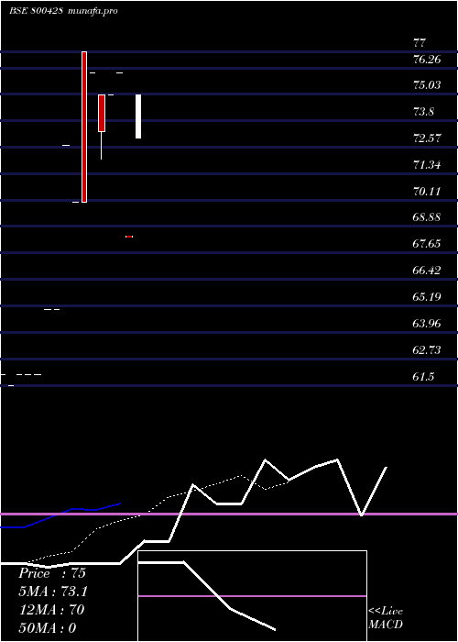This screenshot has width=458, height=642.
Task: Click the 65.19 price axis label
Action: pyautogui.click(x=427, y=296)
